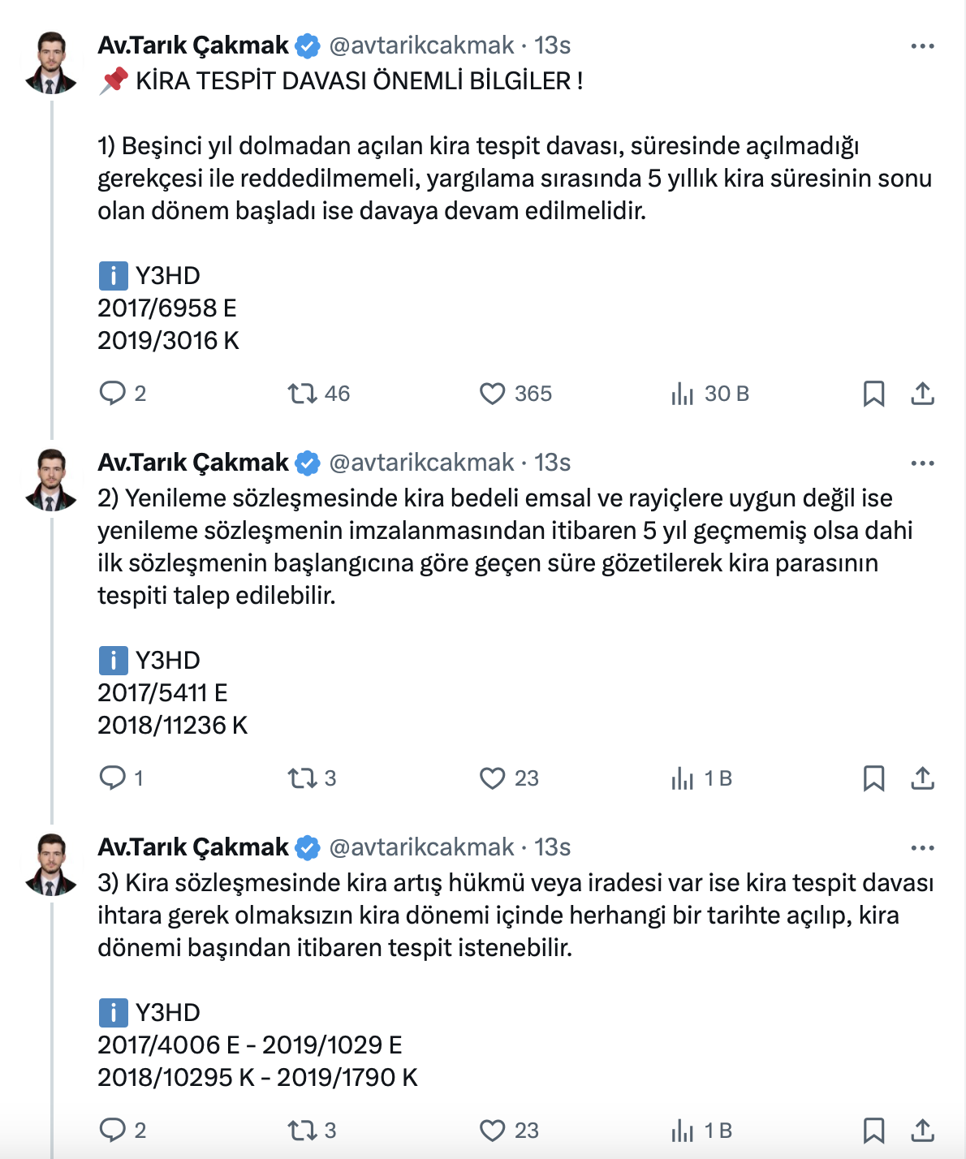The image size is (966, 1159).
Task: Bookmark the second tweet about Yenileme sözleşmesi
Action: 873,778
